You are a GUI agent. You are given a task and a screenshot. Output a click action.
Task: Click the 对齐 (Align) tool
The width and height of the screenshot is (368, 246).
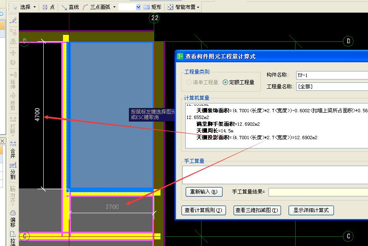point(13,195)
